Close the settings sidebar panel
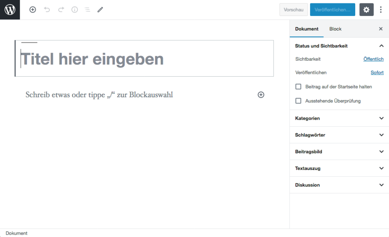 381,29
